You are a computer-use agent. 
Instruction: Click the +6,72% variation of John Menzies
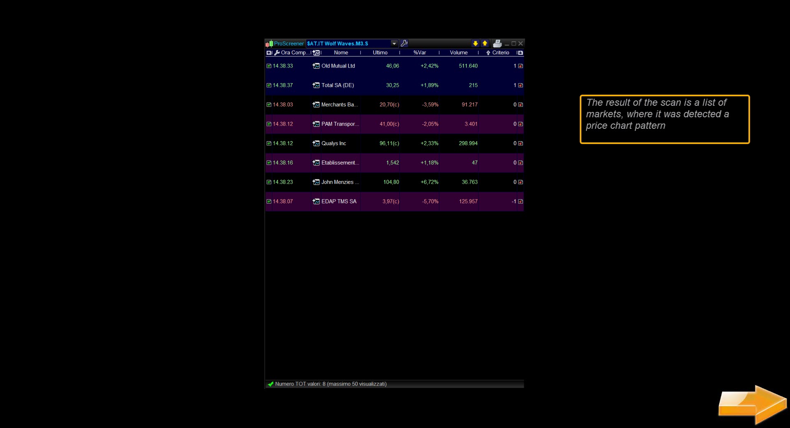tap(429, 182)
